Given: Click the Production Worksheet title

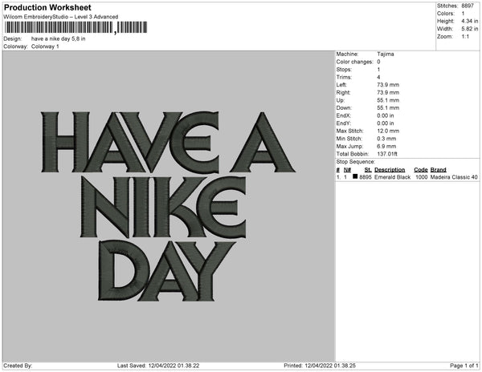Looking at the screenshot, I should (47, 7).
